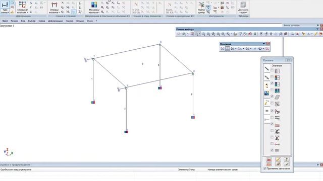323x181 pixels.
Task: Select the Y displacement button
Action: 31,8
